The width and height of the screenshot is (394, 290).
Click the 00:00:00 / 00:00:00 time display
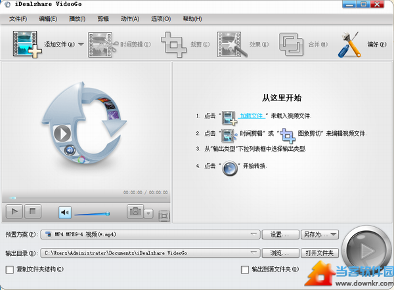(x=146, y=193)
